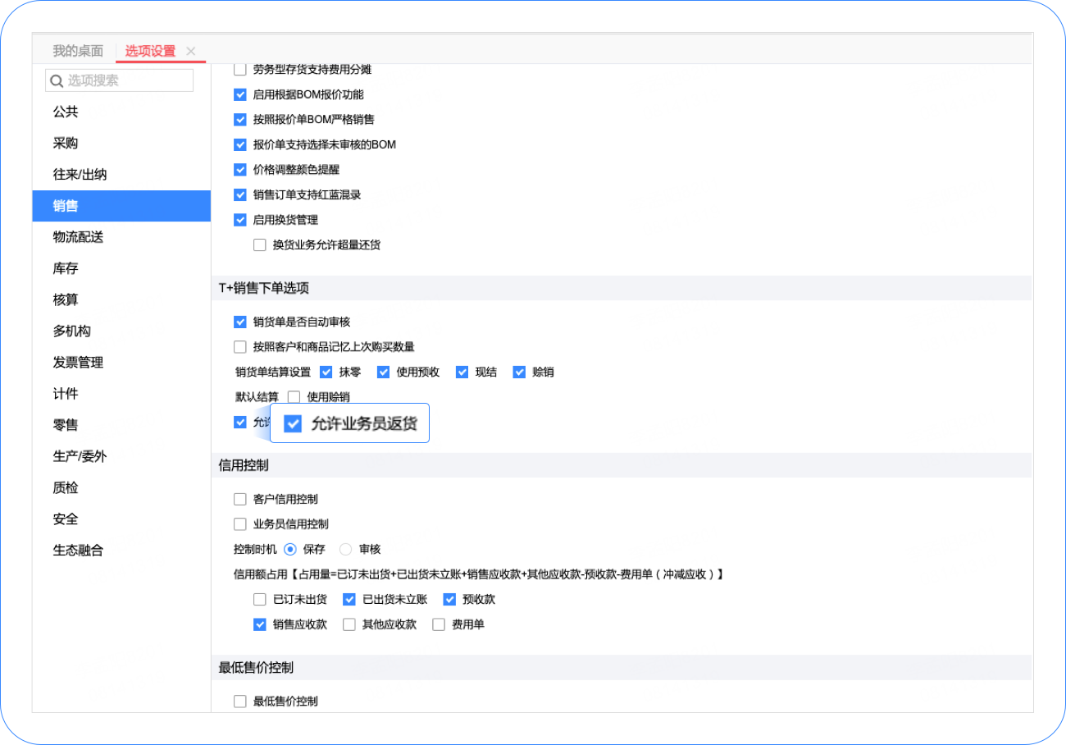This screenshot has height=745, width=1066.
Task: Select the 审核 radio button
Action: click(346, 549)
